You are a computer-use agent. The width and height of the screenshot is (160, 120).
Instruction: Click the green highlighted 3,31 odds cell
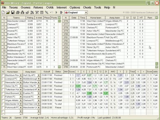pyautogui.click(x=78, y=86)
